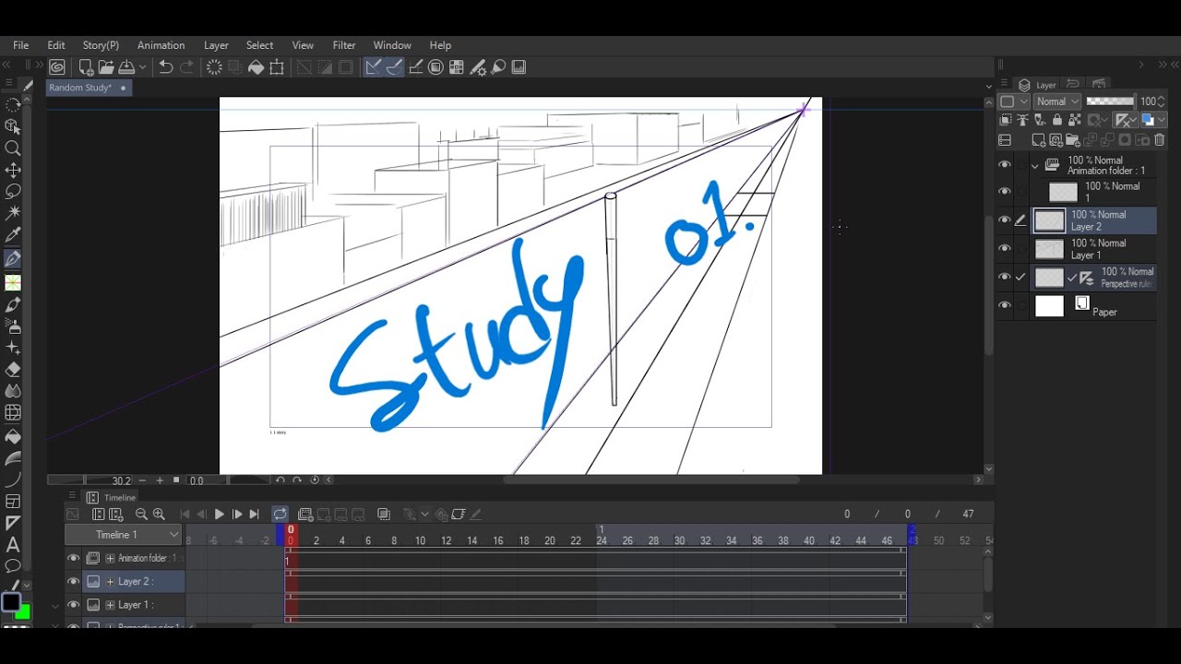This screenshot has height=664, width=1181.
Task: Select the Move layer tool in toolbox
Action: [13, 171]
